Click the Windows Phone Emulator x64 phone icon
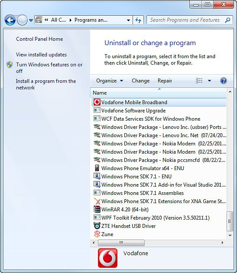This screenshot has width=237, height=273. tap(97, 168)
